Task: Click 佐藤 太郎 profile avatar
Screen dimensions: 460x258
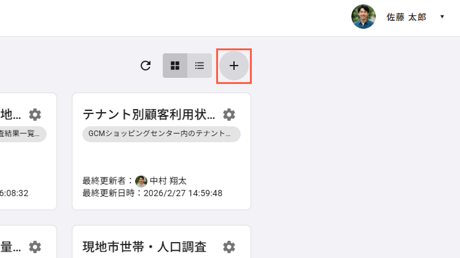Action: [x=364, y=17]
